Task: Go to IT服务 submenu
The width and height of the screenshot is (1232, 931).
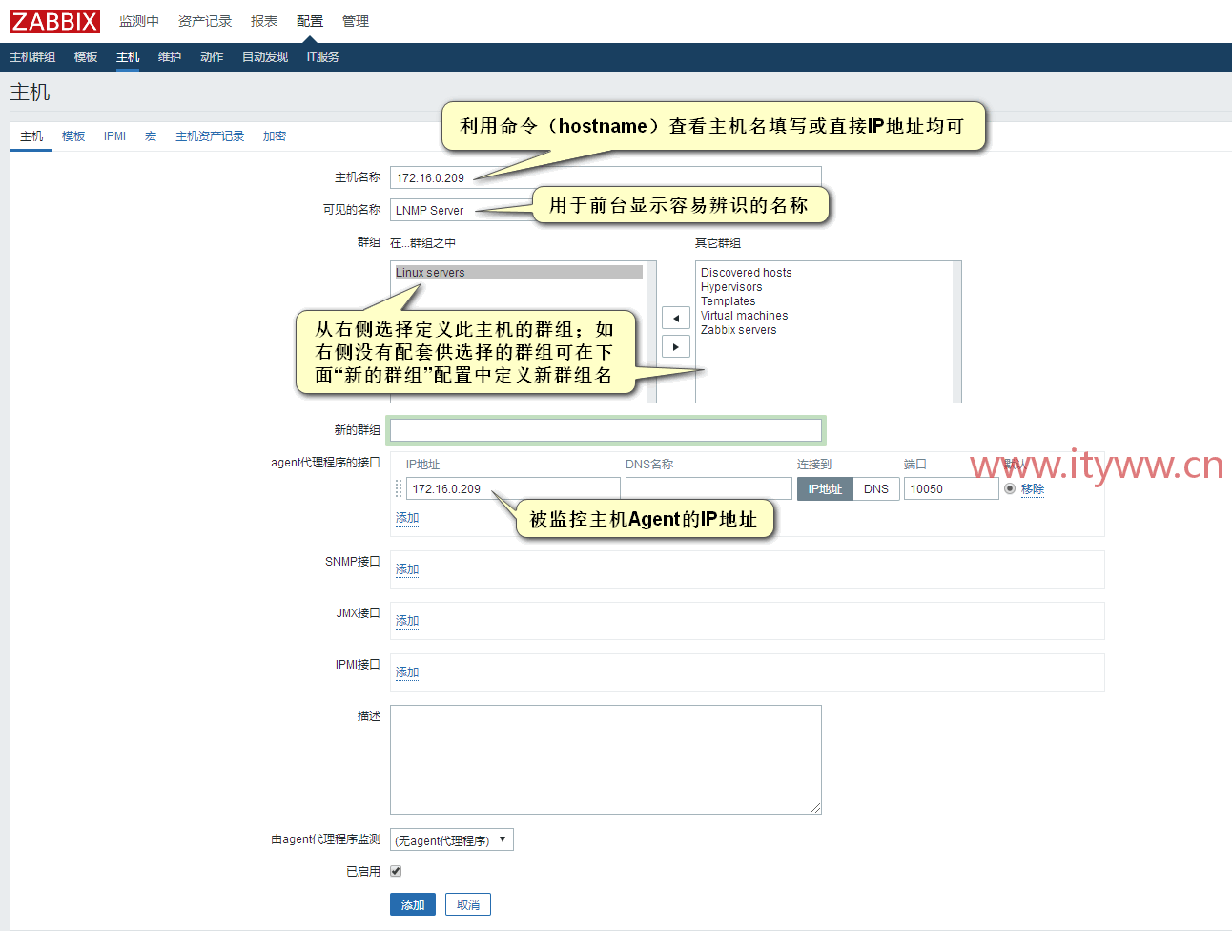Action: pos(323,57)
